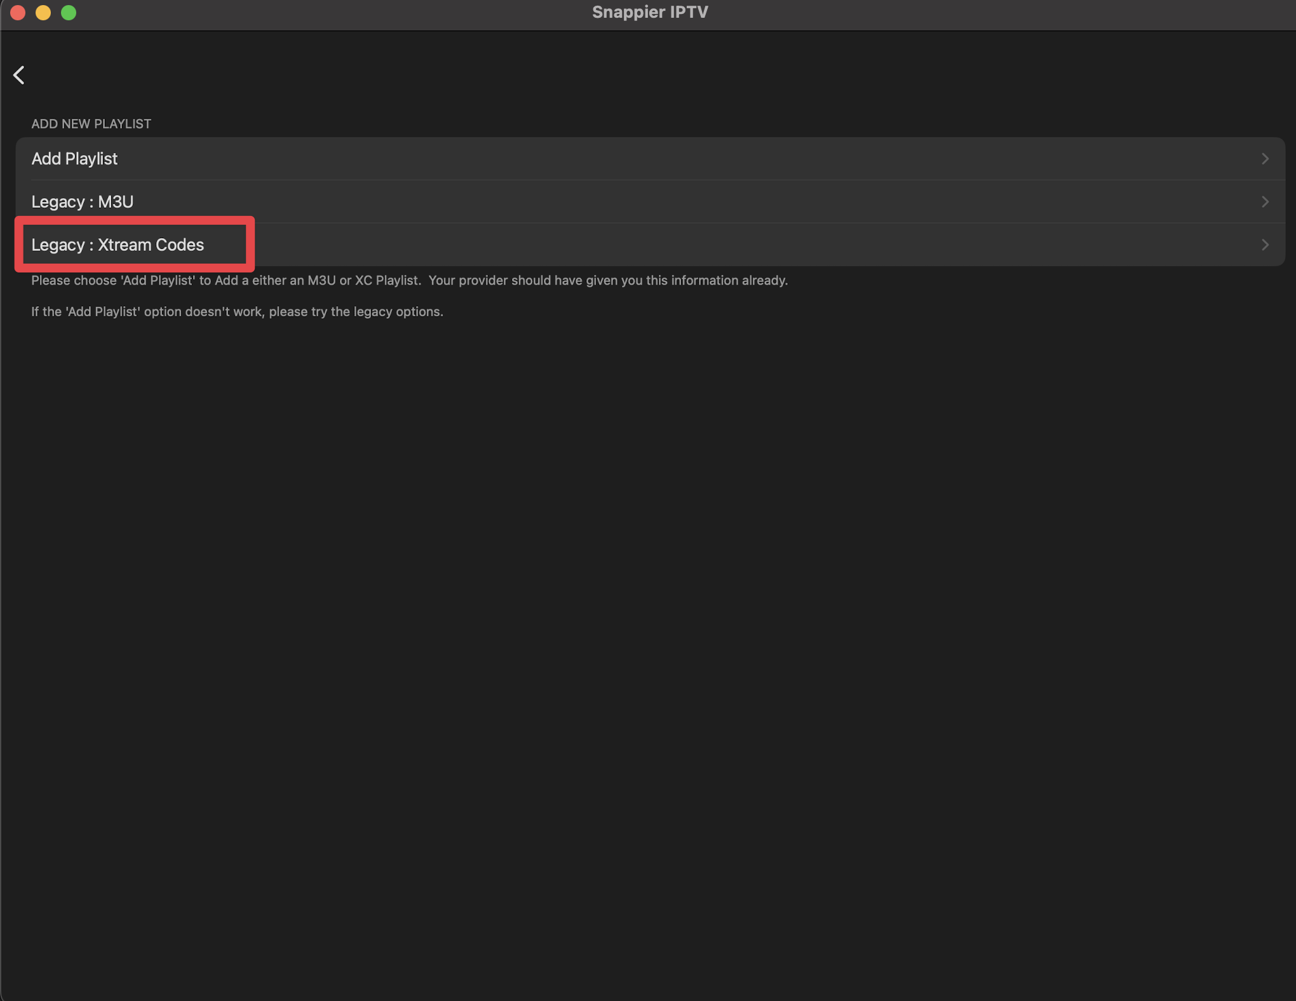
Task: Select the Legacy : M3U option
Action: pyautogui.click(x=381, y=202)
